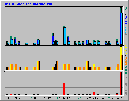
Task: Select the orange Sites bar for day 30
Action: tap(118, 67)
